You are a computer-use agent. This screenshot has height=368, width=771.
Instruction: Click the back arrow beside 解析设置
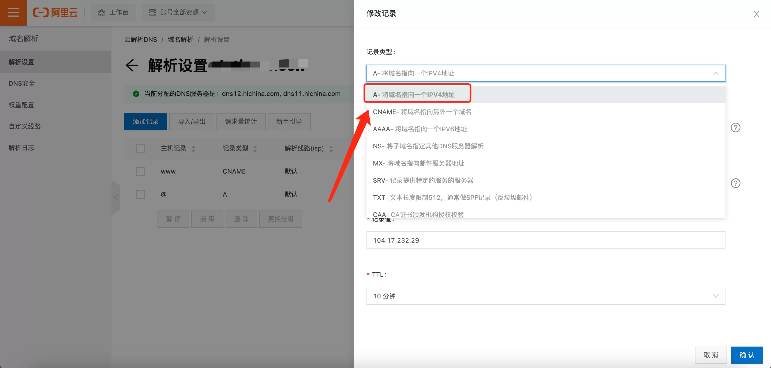click(132, 65)
